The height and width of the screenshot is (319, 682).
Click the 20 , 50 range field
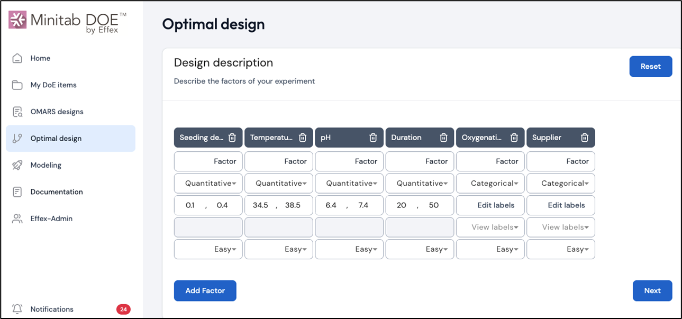pos(420,205)
